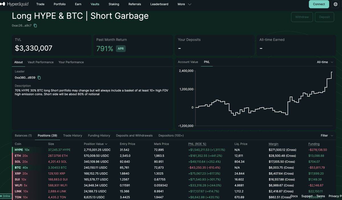This screenshot has width=342, height=200.
Task: Open the Leaderboard page
Action: pyautogui.click(x=159, y=4)
